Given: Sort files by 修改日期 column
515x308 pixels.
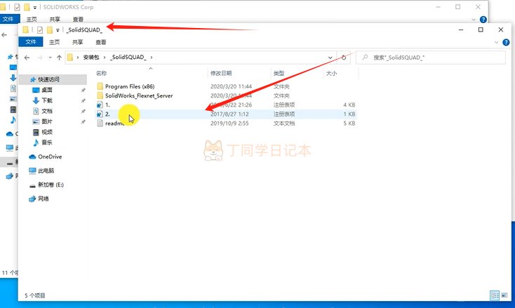Looking at the screenshot, I should tap(221, 73).
